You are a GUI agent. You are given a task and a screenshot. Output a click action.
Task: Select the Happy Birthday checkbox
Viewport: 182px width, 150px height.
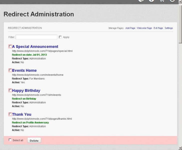click(x=10, y=90)
